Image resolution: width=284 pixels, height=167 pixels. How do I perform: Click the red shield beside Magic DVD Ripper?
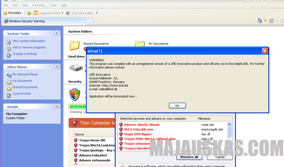[121, 134]
